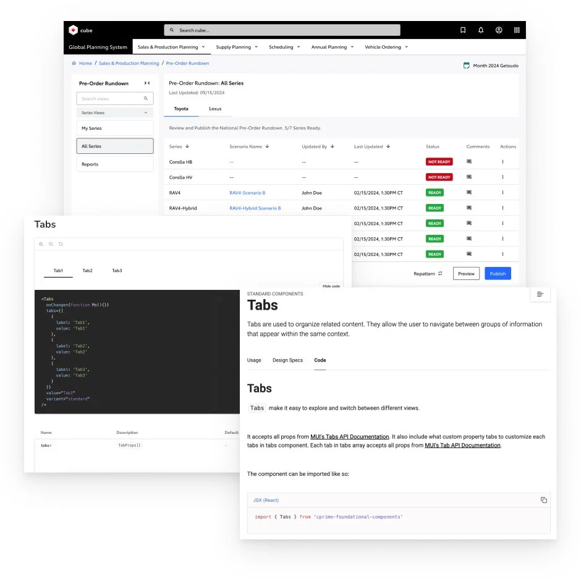Open comments for RAV4-Hybrid row

click(x=469, y=208)
